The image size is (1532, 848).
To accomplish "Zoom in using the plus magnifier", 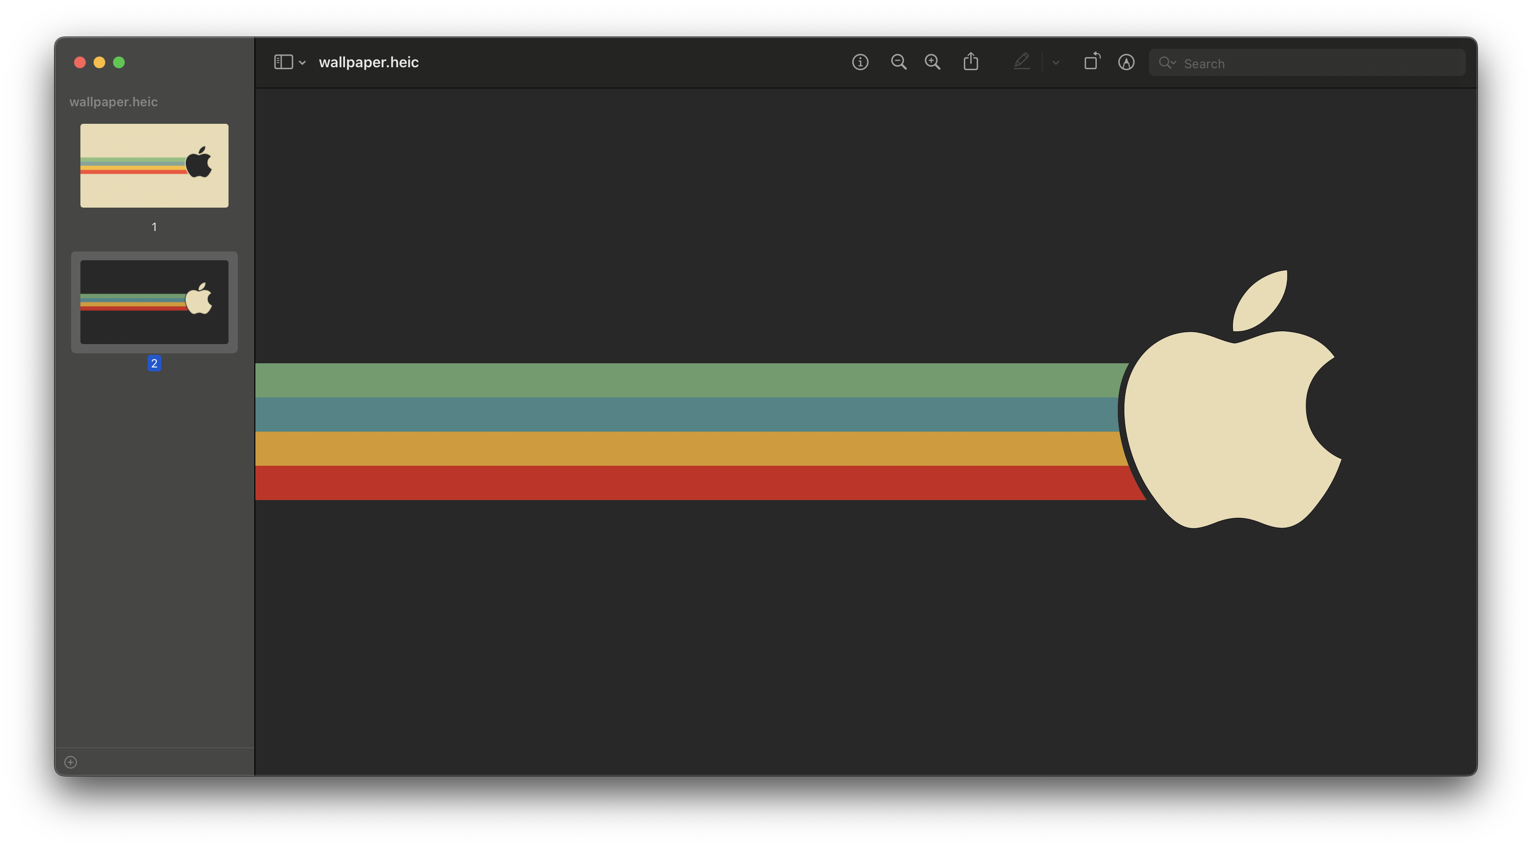I will pos(933,62).
